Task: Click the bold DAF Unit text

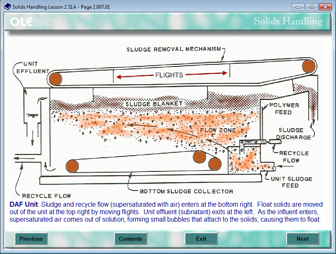Action: pos(24,205)
